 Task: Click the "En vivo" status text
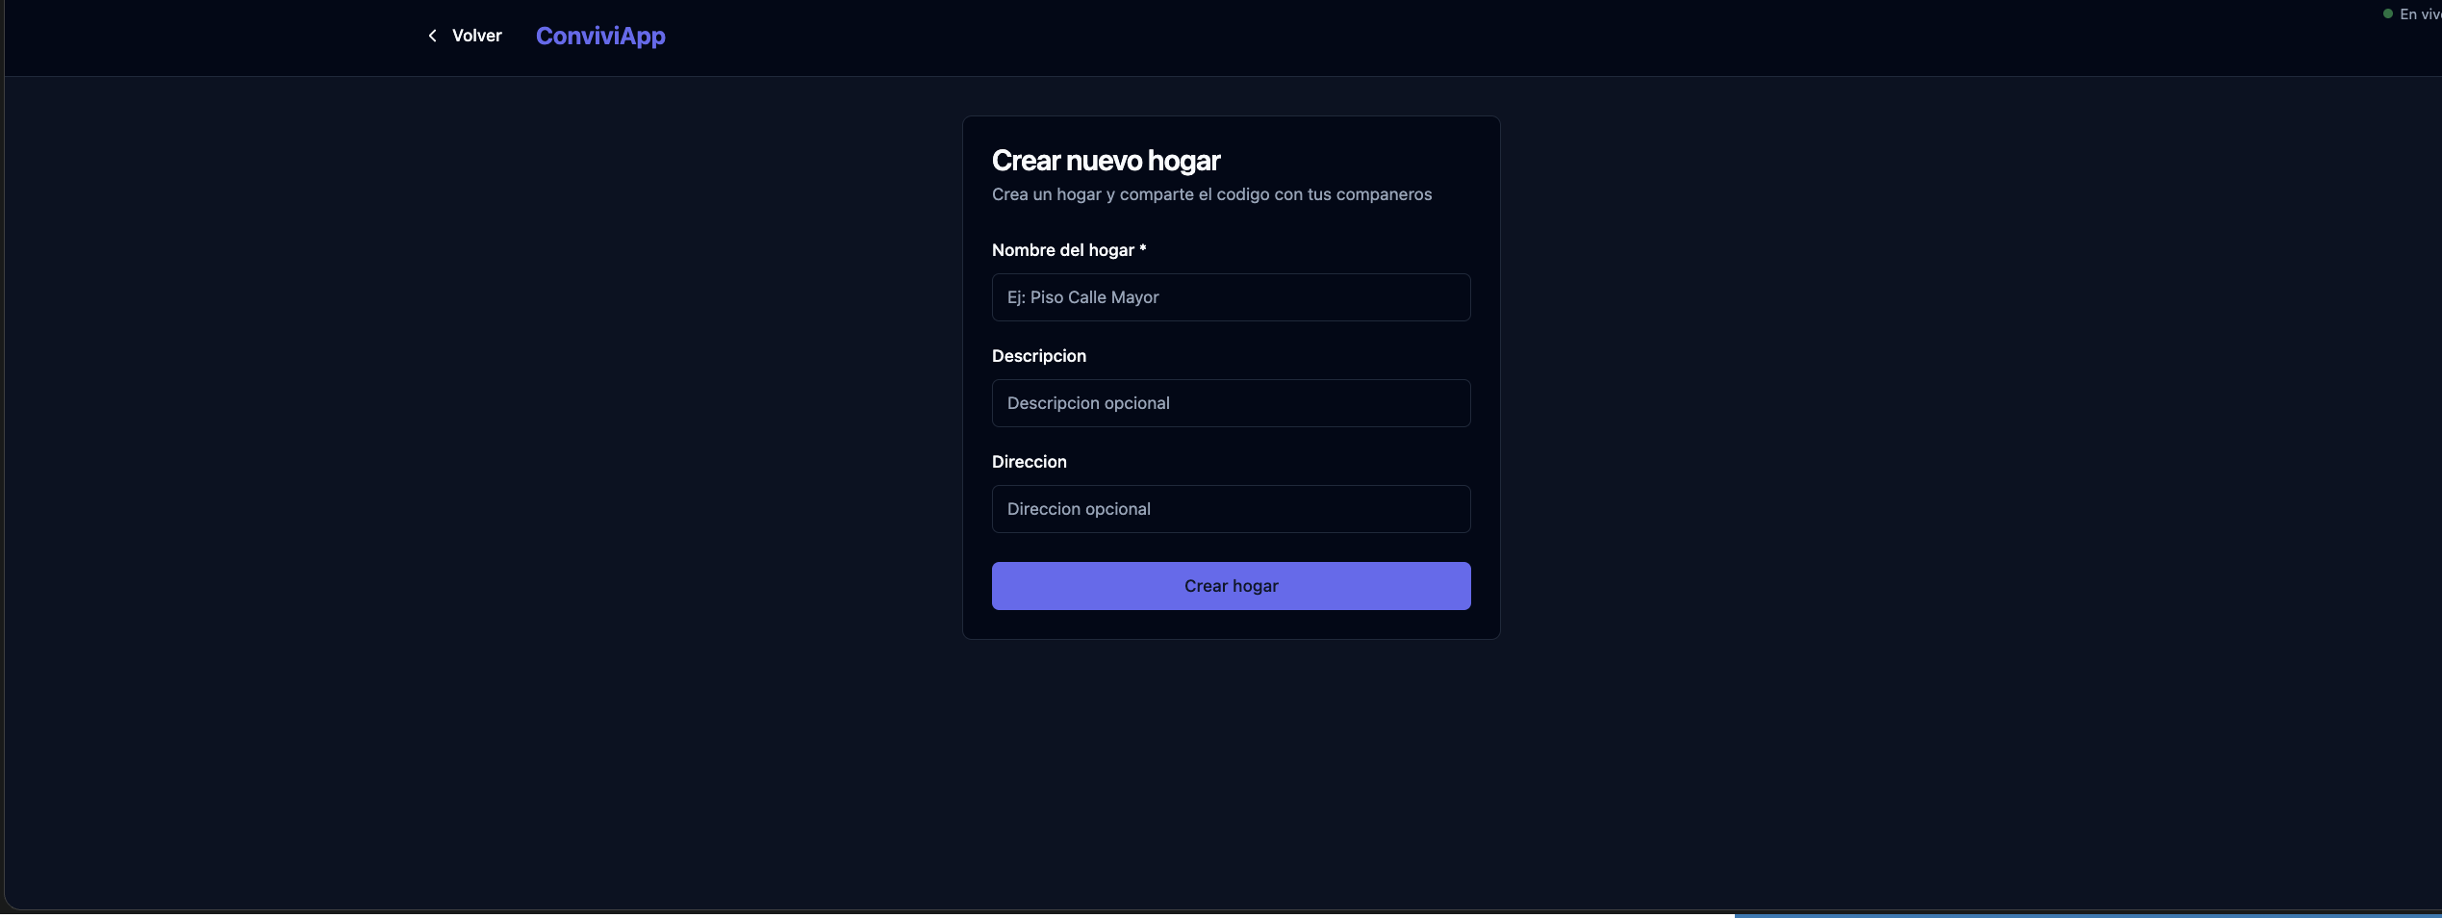coord(2420,14)
